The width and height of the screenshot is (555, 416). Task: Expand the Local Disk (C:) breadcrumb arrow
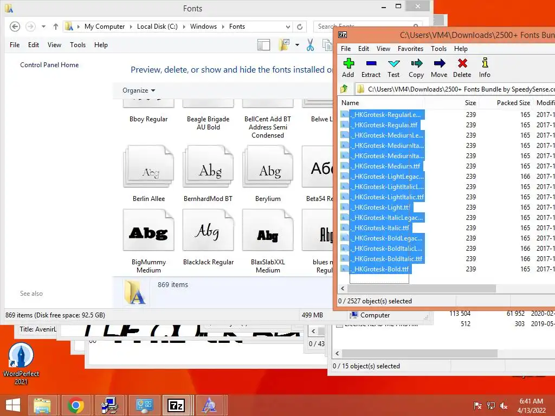[x=184, y=27]
